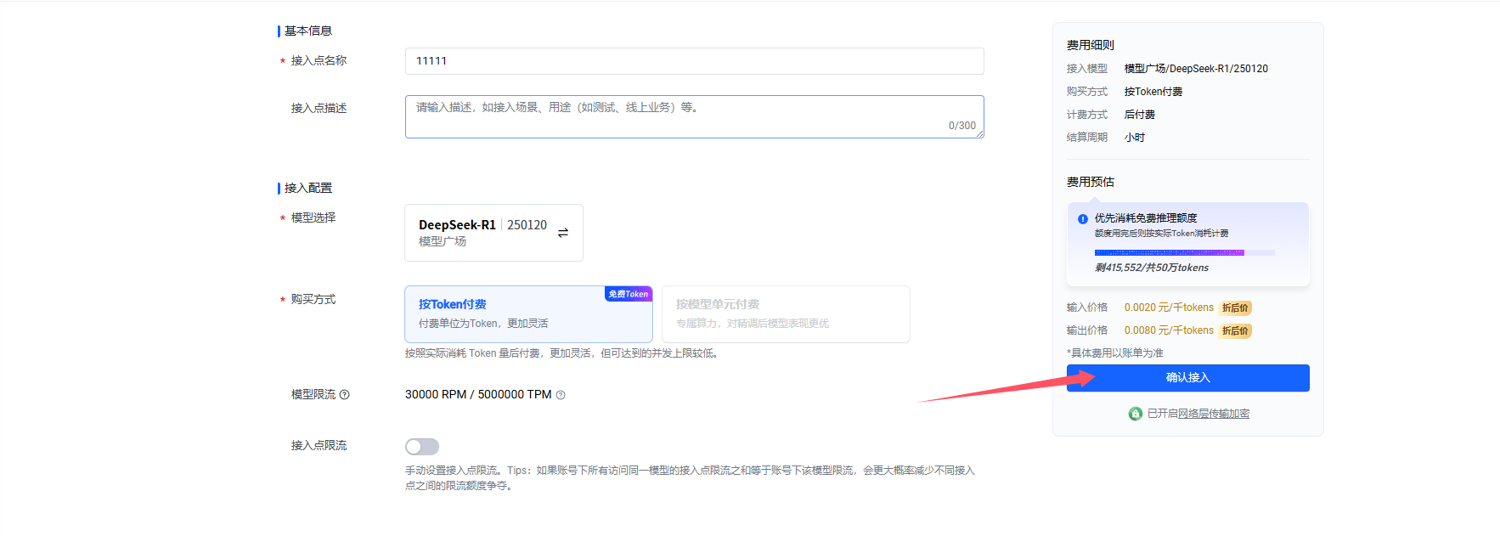Select 按Token付费 purchase option

pyautogui.click(x=528, y=313)
